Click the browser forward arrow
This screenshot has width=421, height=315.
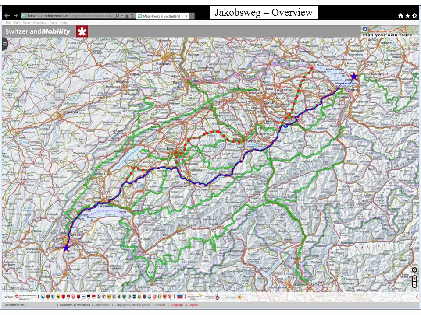[16, 16]
